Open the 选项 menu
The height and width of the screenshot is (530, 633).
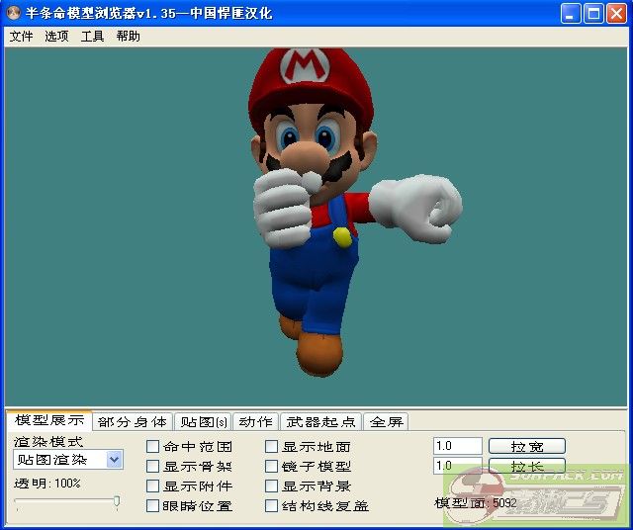[56, 37]
